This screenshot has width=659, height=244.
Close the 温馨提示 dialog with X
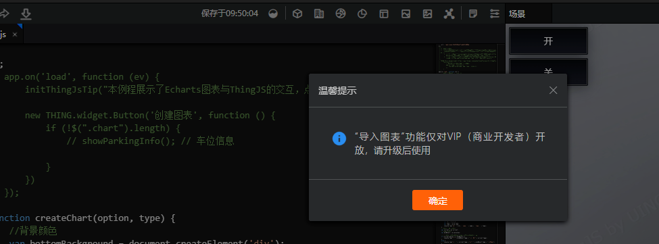click(x=553, y=91)
